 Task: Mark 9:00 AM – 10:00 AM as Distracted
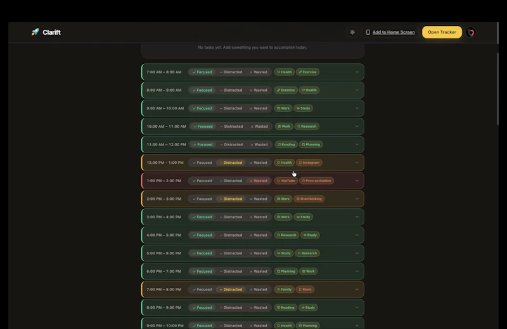click(231, 108)
